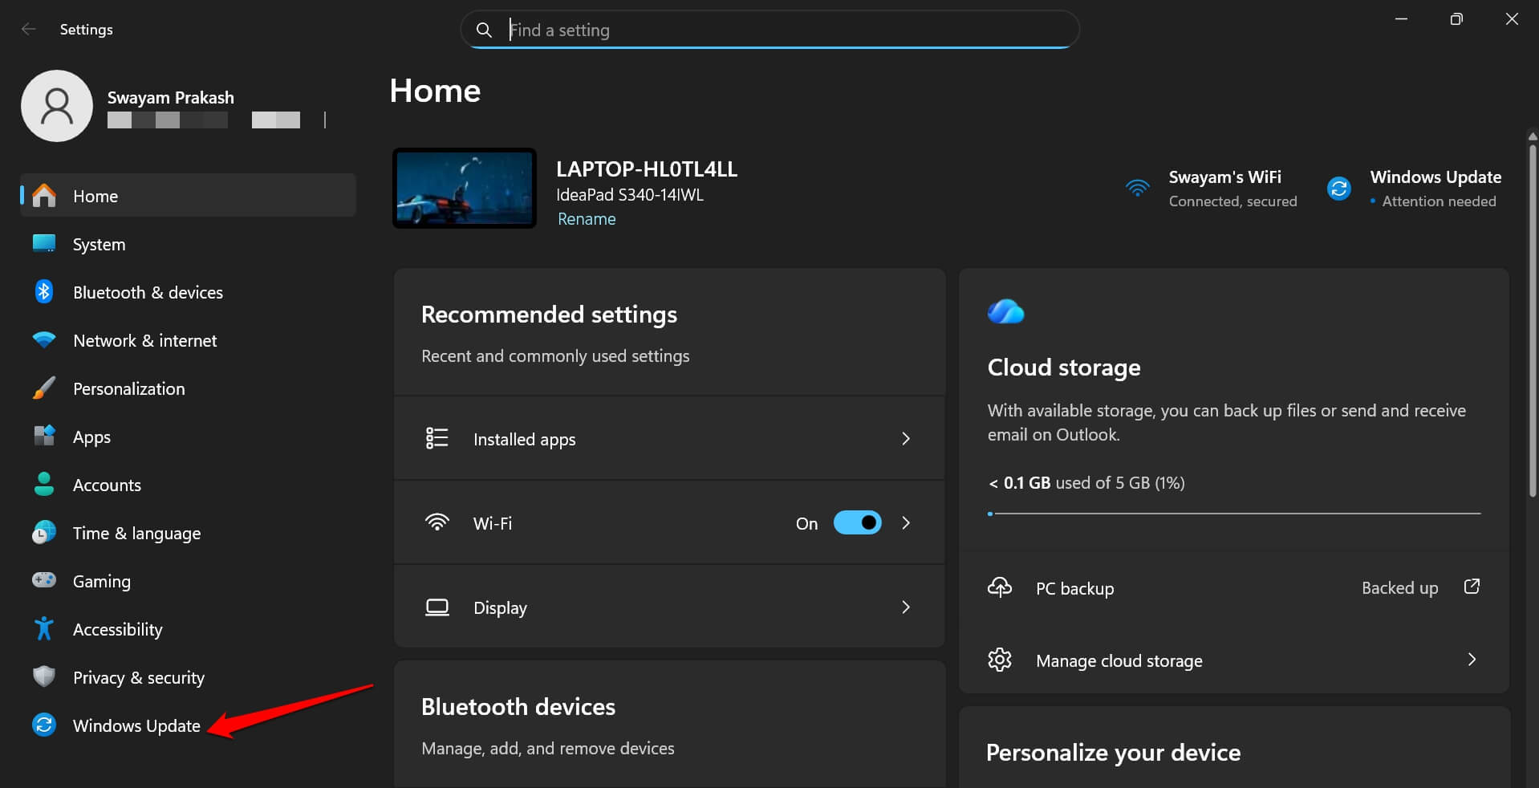Click the Gaming controller icon
Screen dimensions: 1539x788
[44, 579]
